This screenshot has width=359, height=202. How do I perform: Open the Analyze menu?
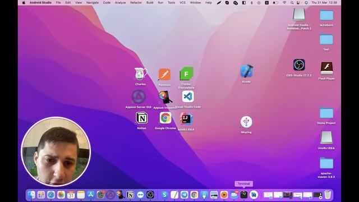pos(120,3)
